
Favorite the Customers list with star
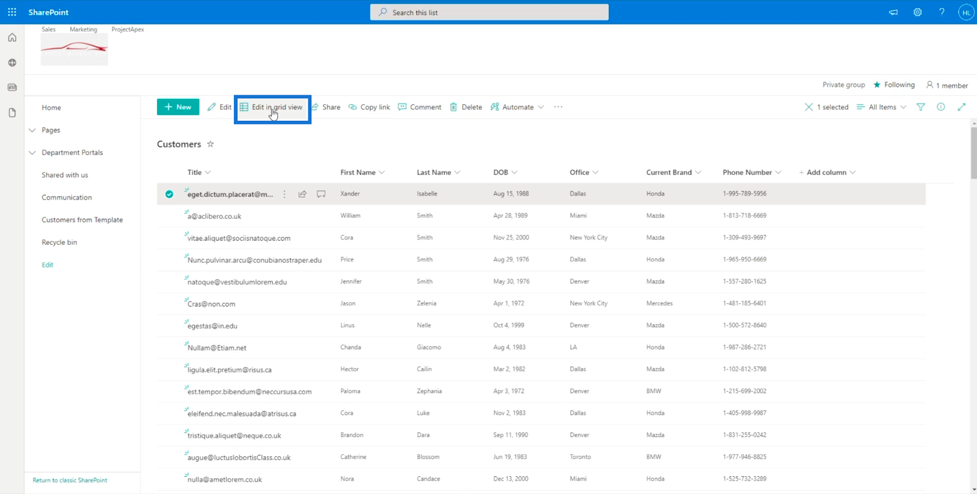pos(211,144)
